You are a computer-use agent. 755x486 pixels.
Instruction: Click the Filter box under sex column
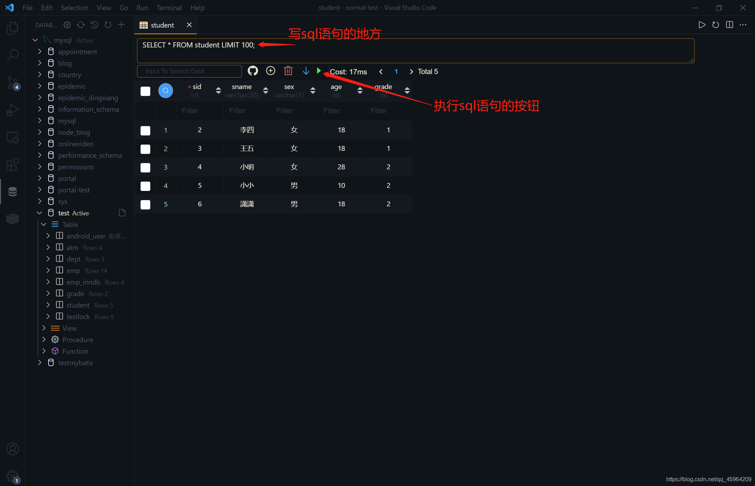coord(294,111)
